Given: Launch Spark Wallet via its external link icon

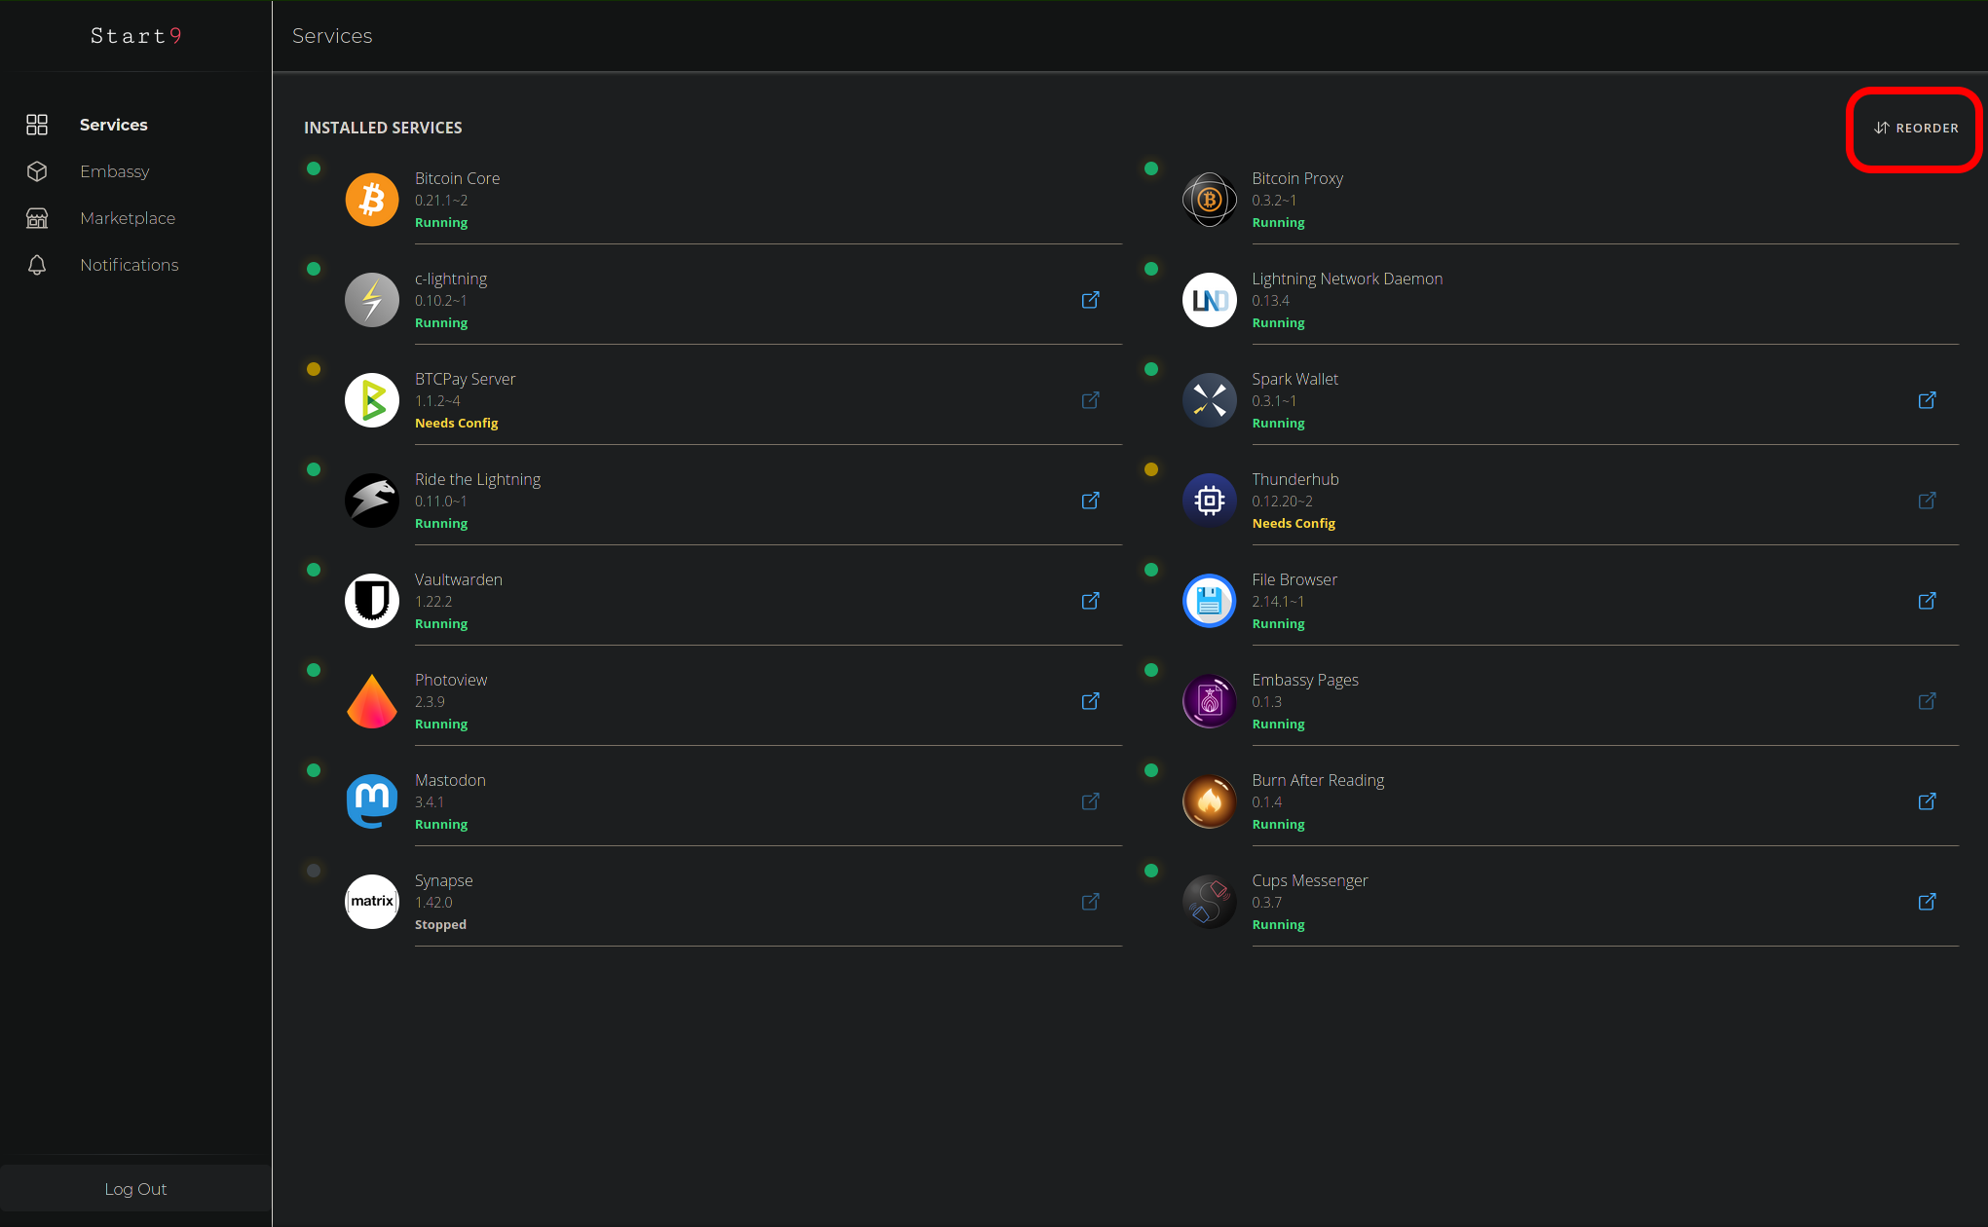Looking at the screenshot, I should (x=1927, y=400).
